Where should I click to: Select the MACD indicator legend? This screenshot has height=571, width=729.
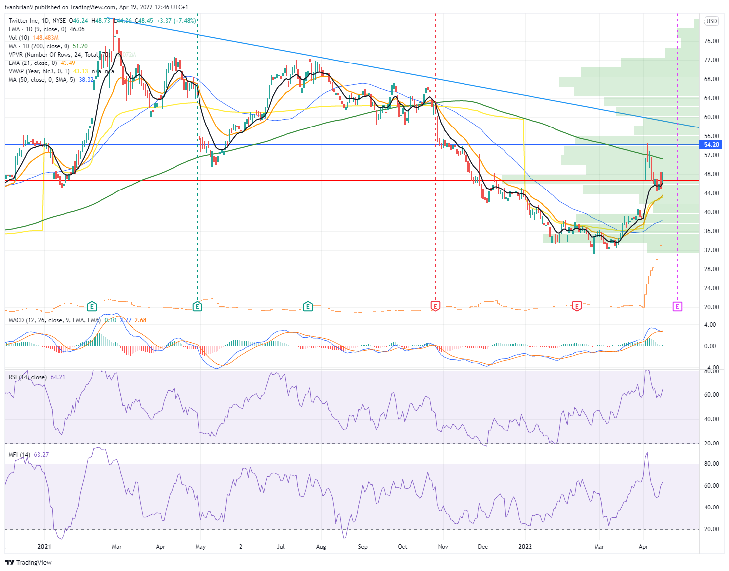pos(77,320)
